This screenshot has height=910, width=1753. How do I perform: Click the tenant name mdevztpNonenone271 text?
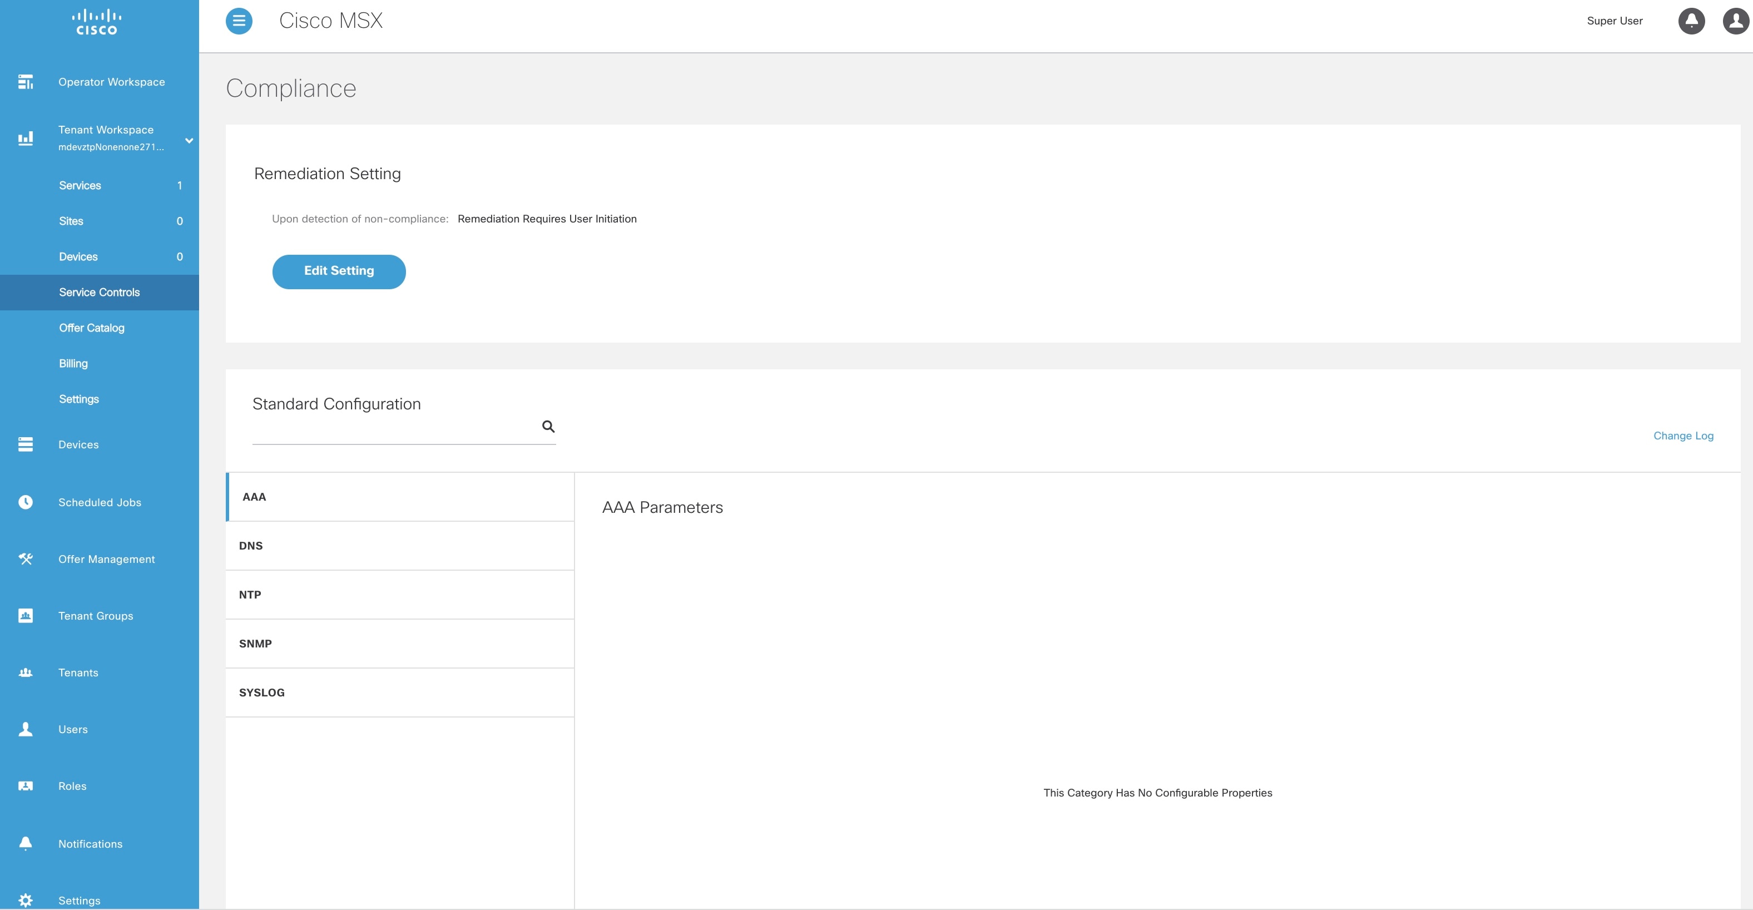click(x=111, y=147)
